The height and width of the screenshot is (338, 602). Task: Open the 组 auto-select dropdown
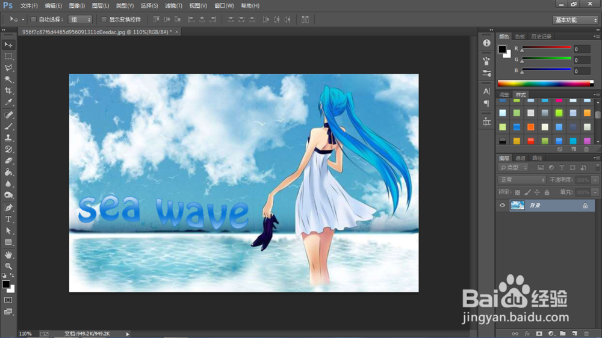(x=80, y=20)
